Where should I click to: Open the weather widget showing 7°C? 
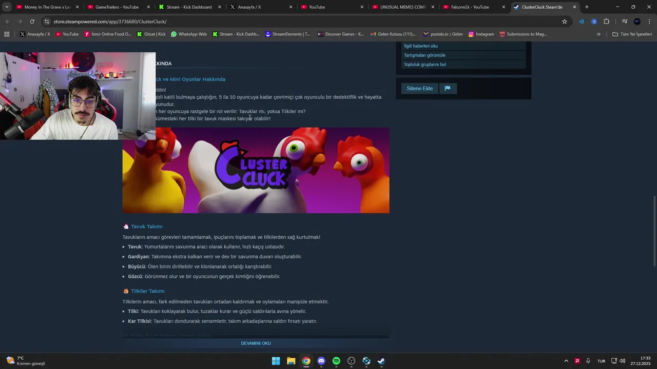[x=26, y=361]
